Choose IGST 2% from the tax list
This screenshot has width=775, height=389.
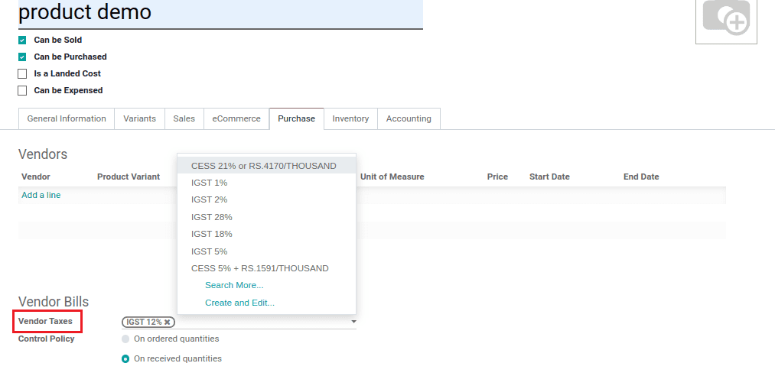tap(266, 199)
